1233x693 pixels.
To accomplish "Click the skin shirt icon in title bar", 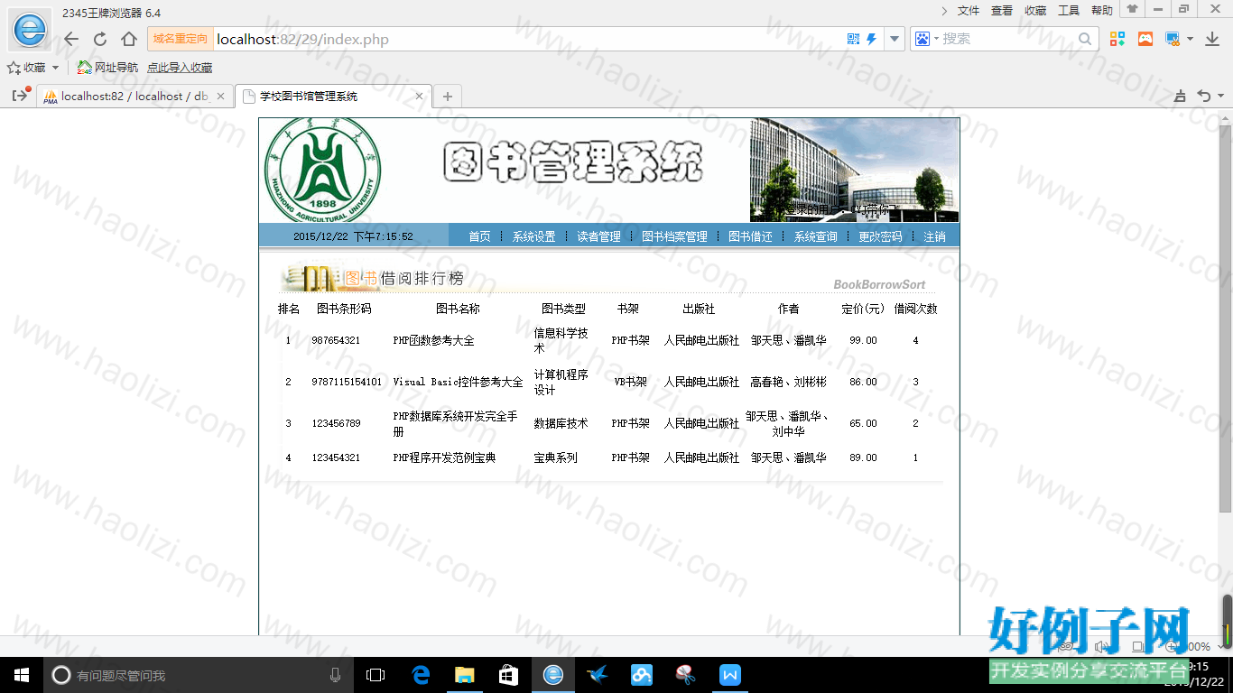I will (1132, 9).
